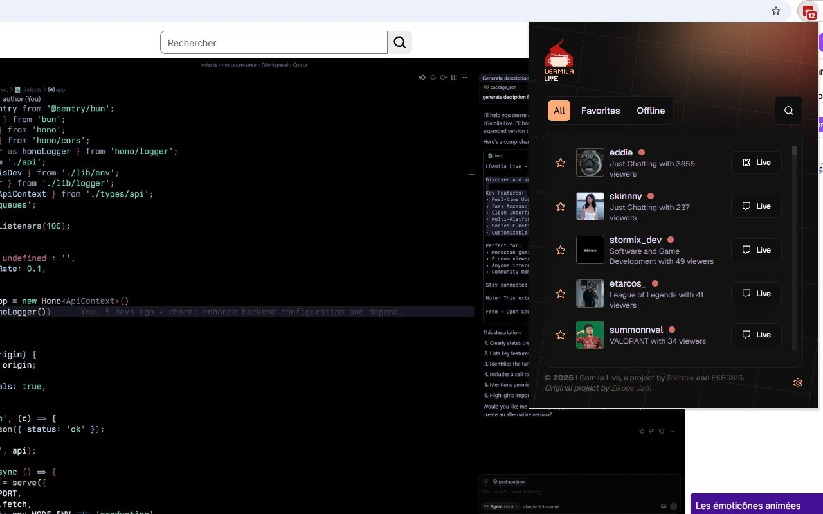Click the search magnifier icon in LGamila popup
The height and width of the screenshot is (514, 823).
[x=789, y=111]
